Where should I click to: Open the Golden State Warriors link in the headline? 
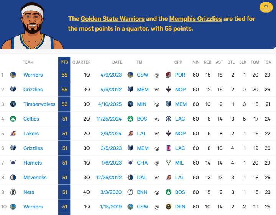(x=112, y=19)
